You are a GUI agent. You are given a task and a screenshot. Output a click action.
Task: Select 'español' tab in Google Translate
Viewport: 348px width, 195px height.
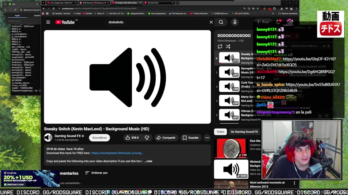pyautogui.click(x=37, y=15)
